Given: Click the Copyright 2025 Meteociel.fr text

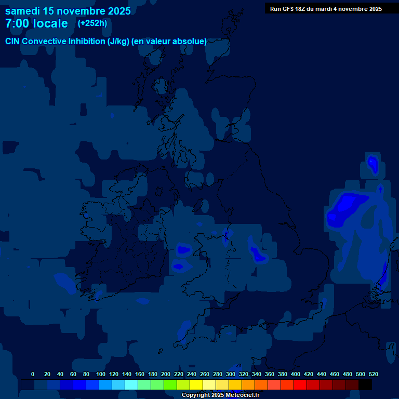Looking at the screenshot, I should tap(220, 395).
